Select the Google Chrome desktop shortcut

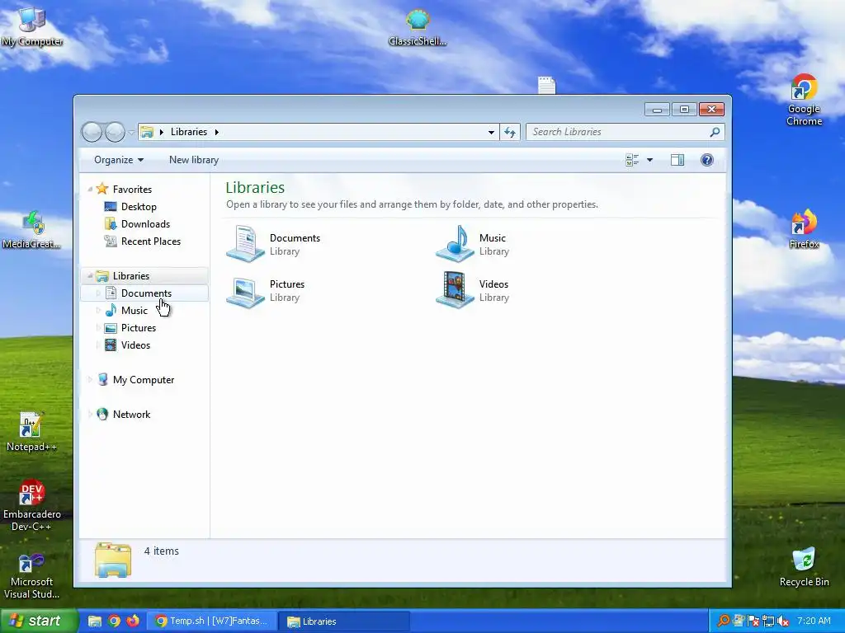[x=804, y=100]
